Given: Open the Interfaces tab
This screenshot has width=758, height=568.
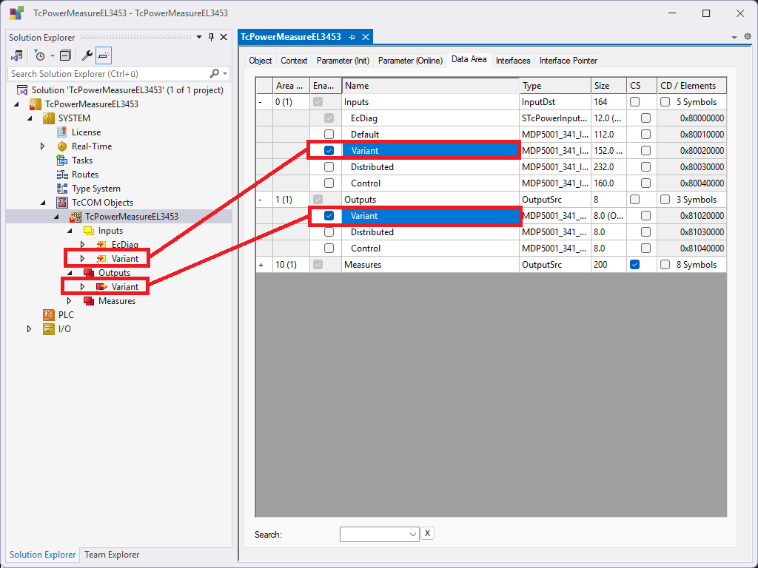Looking at the screenshot, I should pyautogui.click(x=513, y=61).
